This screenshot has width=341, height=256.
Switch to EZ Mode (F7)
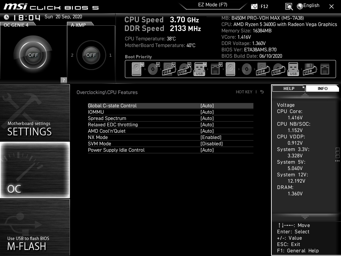coord(213,5)
